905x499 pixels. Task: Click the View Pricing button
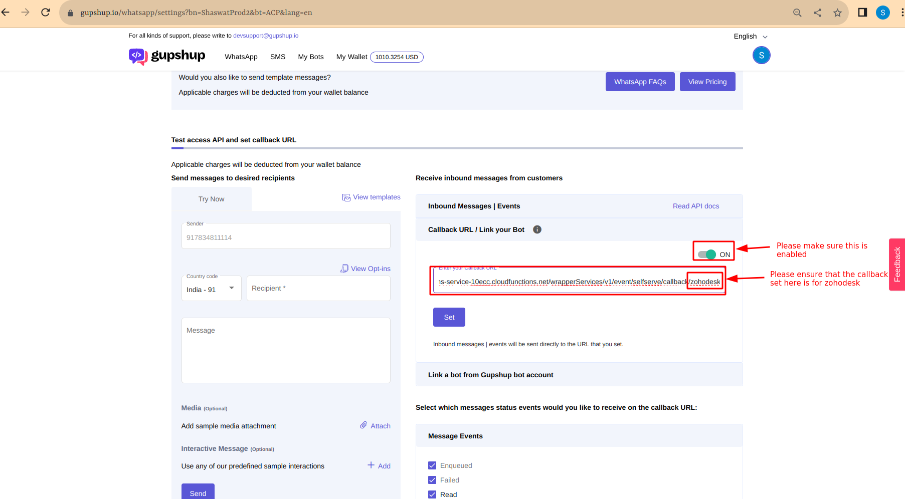(707, 82)
